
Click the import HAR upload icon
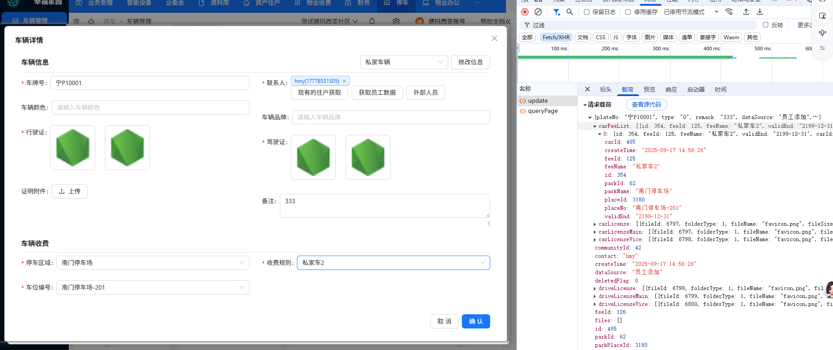[x=746, y=12]
